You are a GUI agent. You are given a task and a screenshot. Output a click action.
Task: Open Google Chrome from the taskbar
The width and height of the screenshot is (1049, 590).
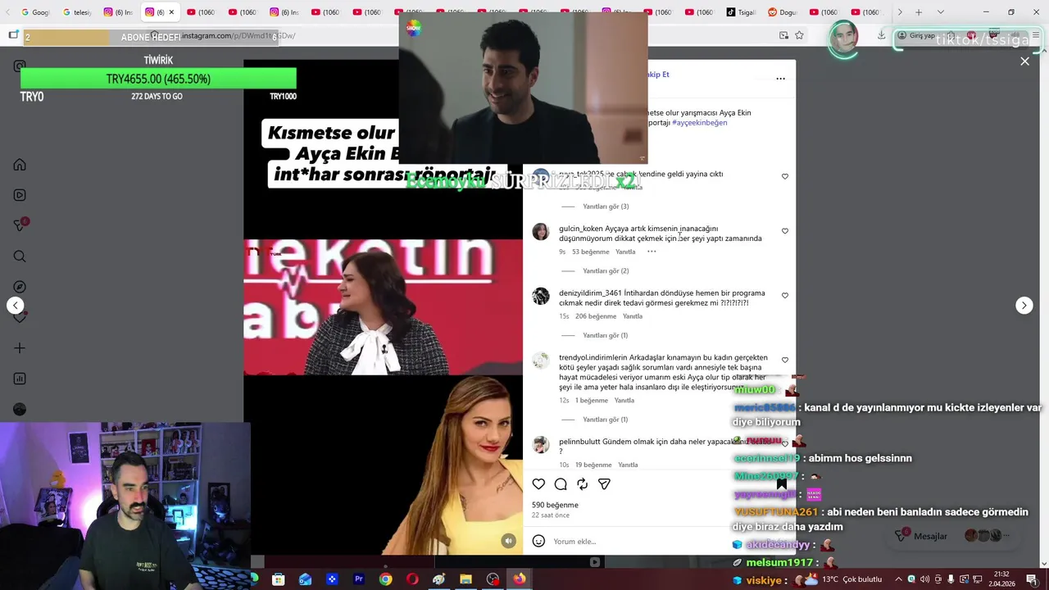(385, 579)
